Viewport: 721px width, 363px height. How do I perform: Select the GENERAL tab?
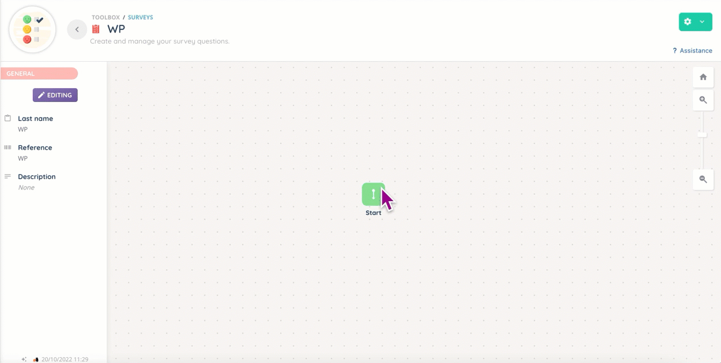click(39, 74)
